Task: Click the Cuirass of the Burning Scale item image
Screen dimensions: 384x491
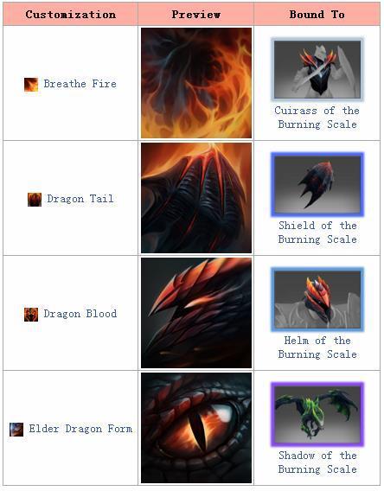Action: [x=317, y=69]
